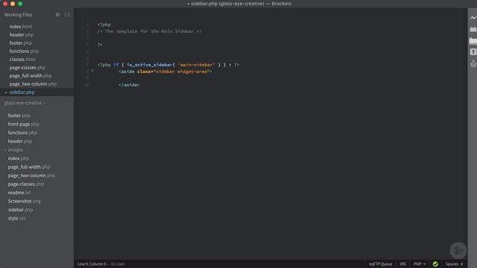Click the Spaces: 4 indentation setting

[454, 264]
